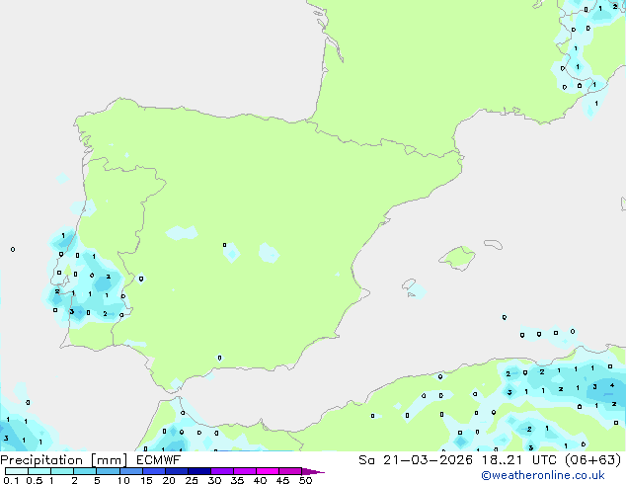
Task: Select the 5–10 mm legend swatch
Action: point(108,471)
